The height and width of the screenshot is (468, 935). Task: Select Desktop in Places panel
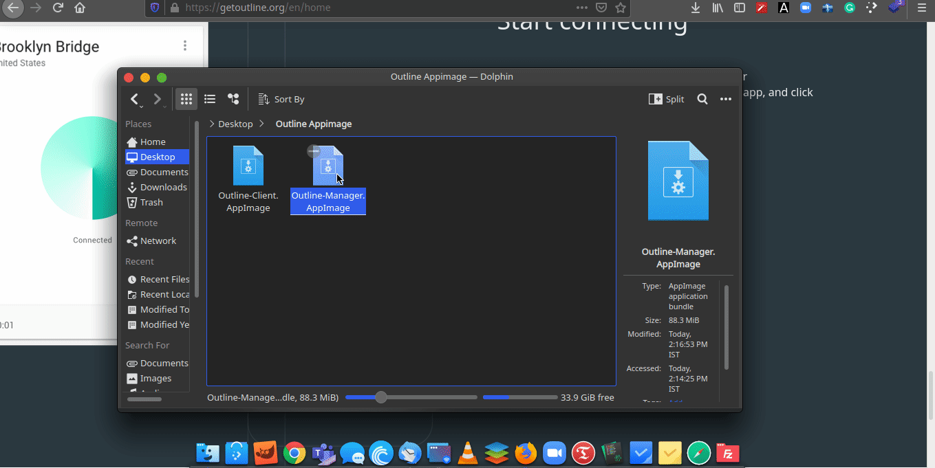pyautogui.click(x=158, y=157)
